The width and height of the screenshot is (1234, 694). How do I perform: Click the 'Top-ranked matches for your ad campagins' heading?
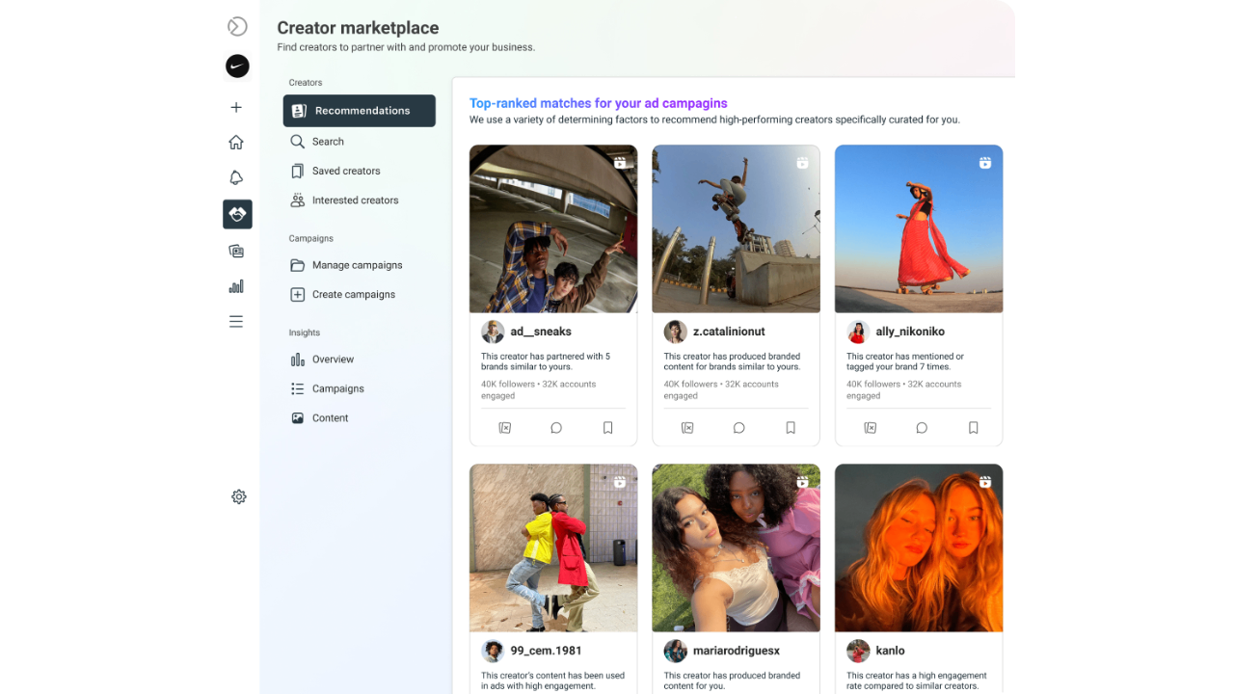pyautogui.click(x=599, y=103)
